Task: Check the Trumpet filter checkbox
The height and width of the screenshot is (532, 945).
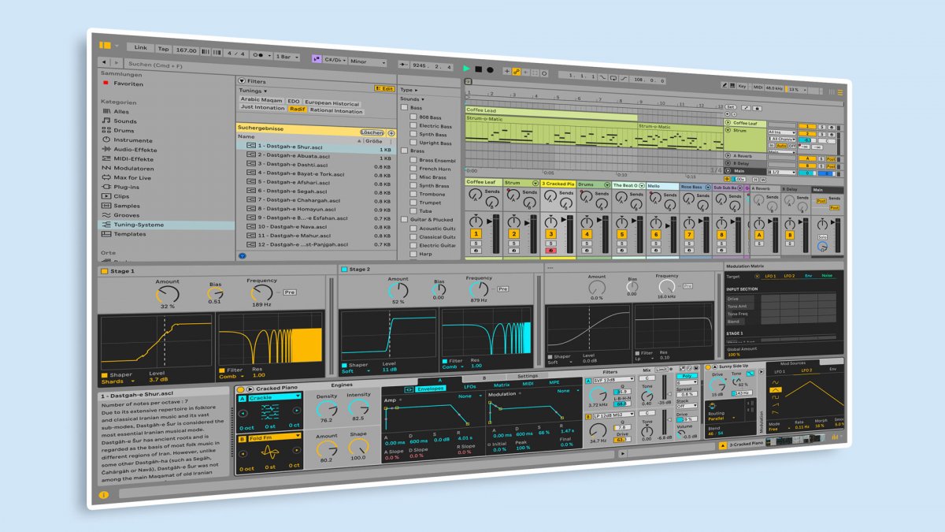Action: coord(413,203)
